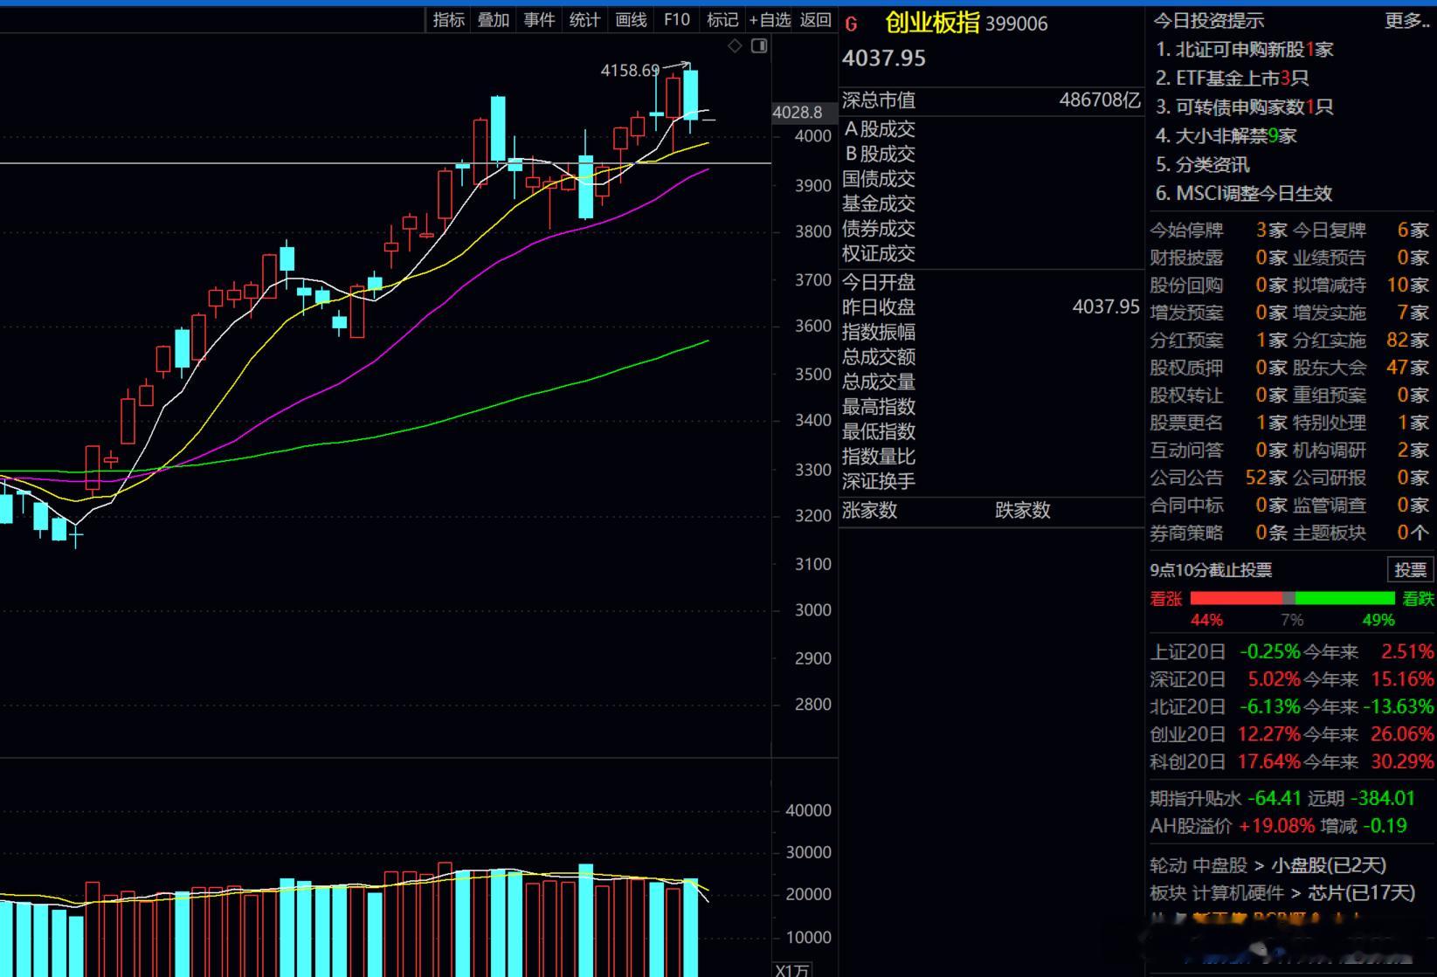This screenshot has height=977, width=1437.
Task: Click the grey 7% neutral vote segment
Action: click(1288, 598)
